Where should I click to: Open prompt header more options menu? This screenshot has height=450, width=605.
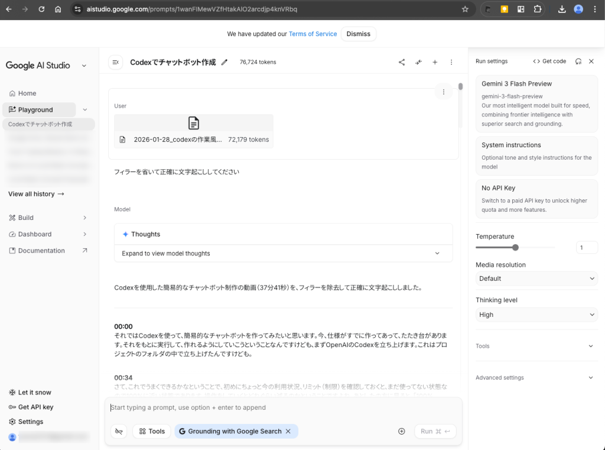pyautogui.click(x=451, y=62)
